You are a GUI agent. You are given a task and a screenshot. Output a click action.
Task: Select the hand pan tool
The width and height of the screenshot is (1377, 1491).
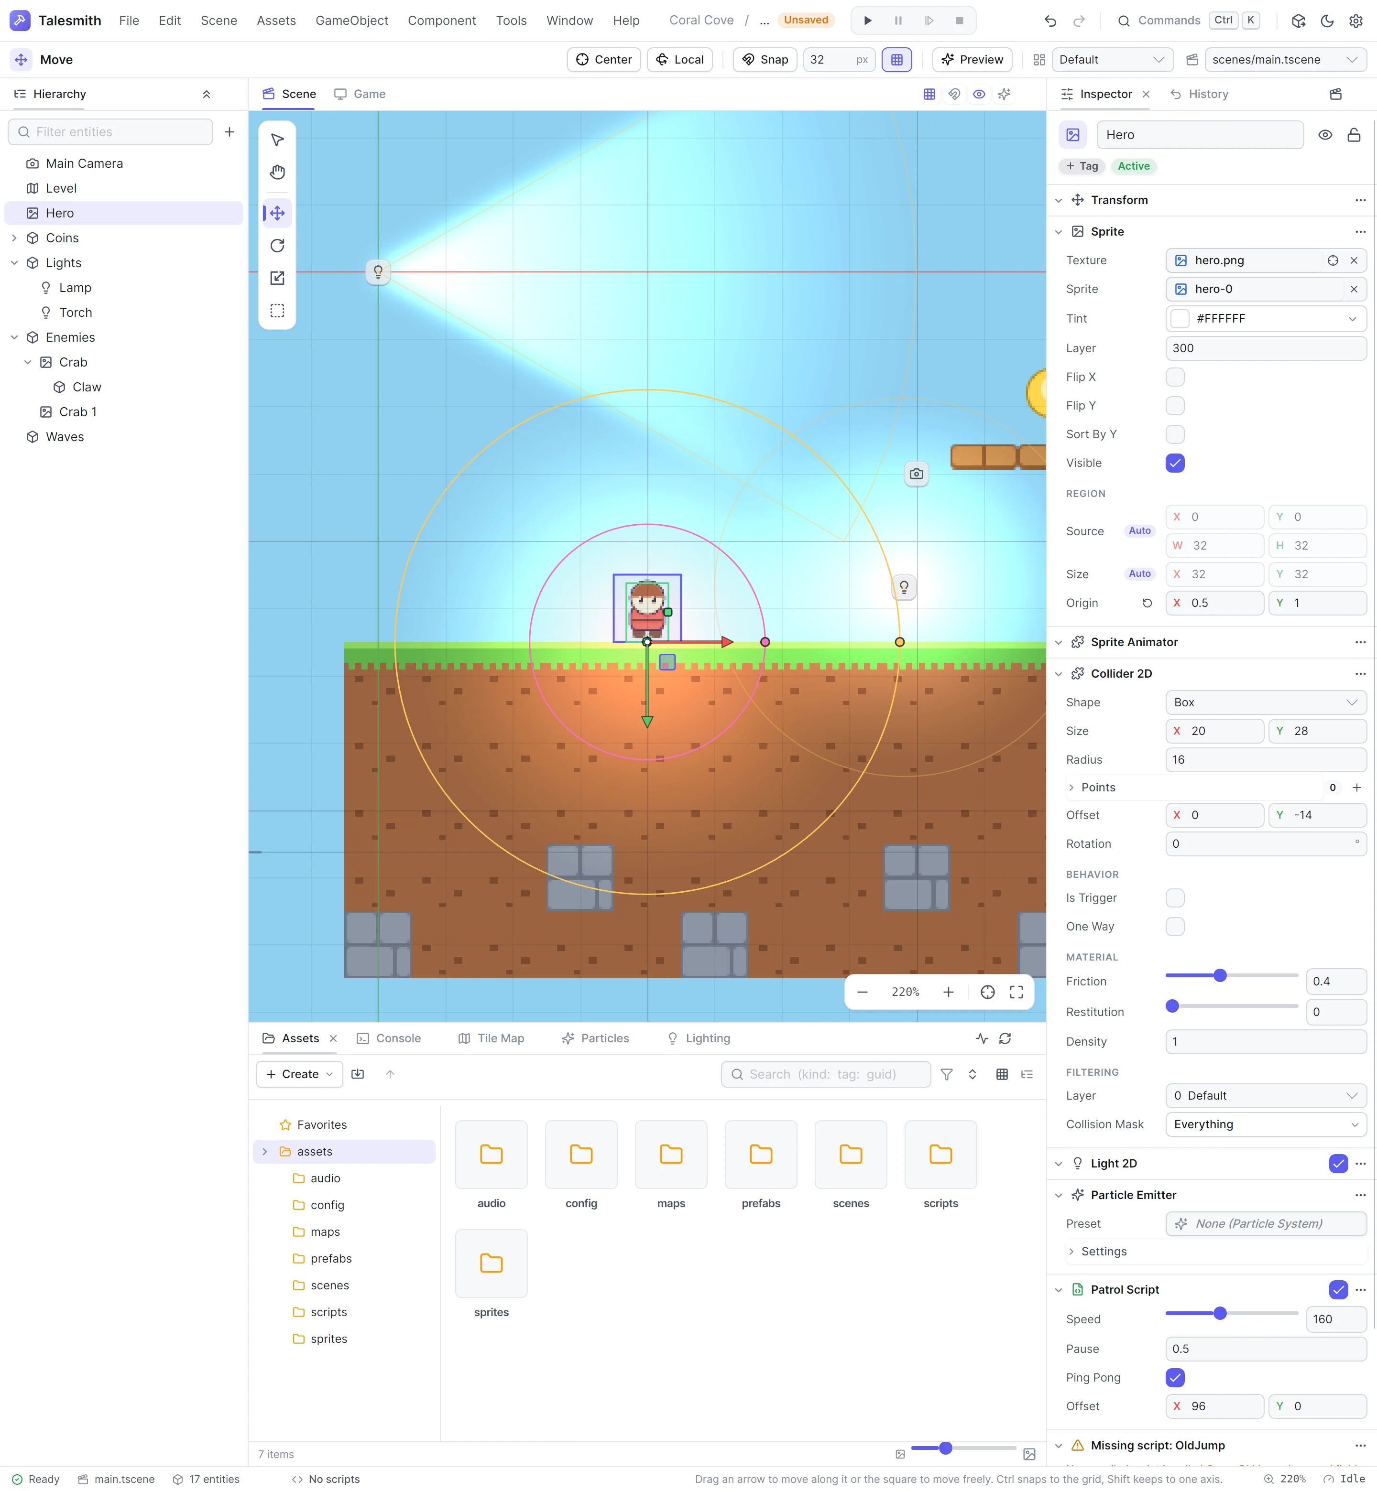pos(277,172)
